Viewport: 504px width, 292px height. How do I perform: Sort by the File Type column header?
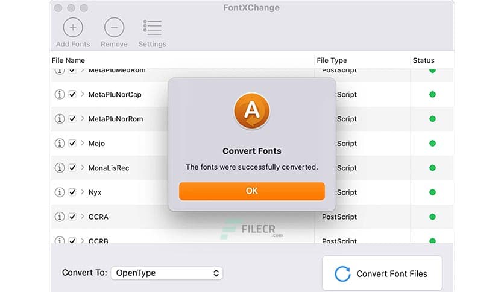pos(332,60)
